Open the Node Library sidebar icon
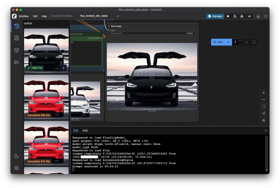280x188 pixels. (x=17, y=38)
